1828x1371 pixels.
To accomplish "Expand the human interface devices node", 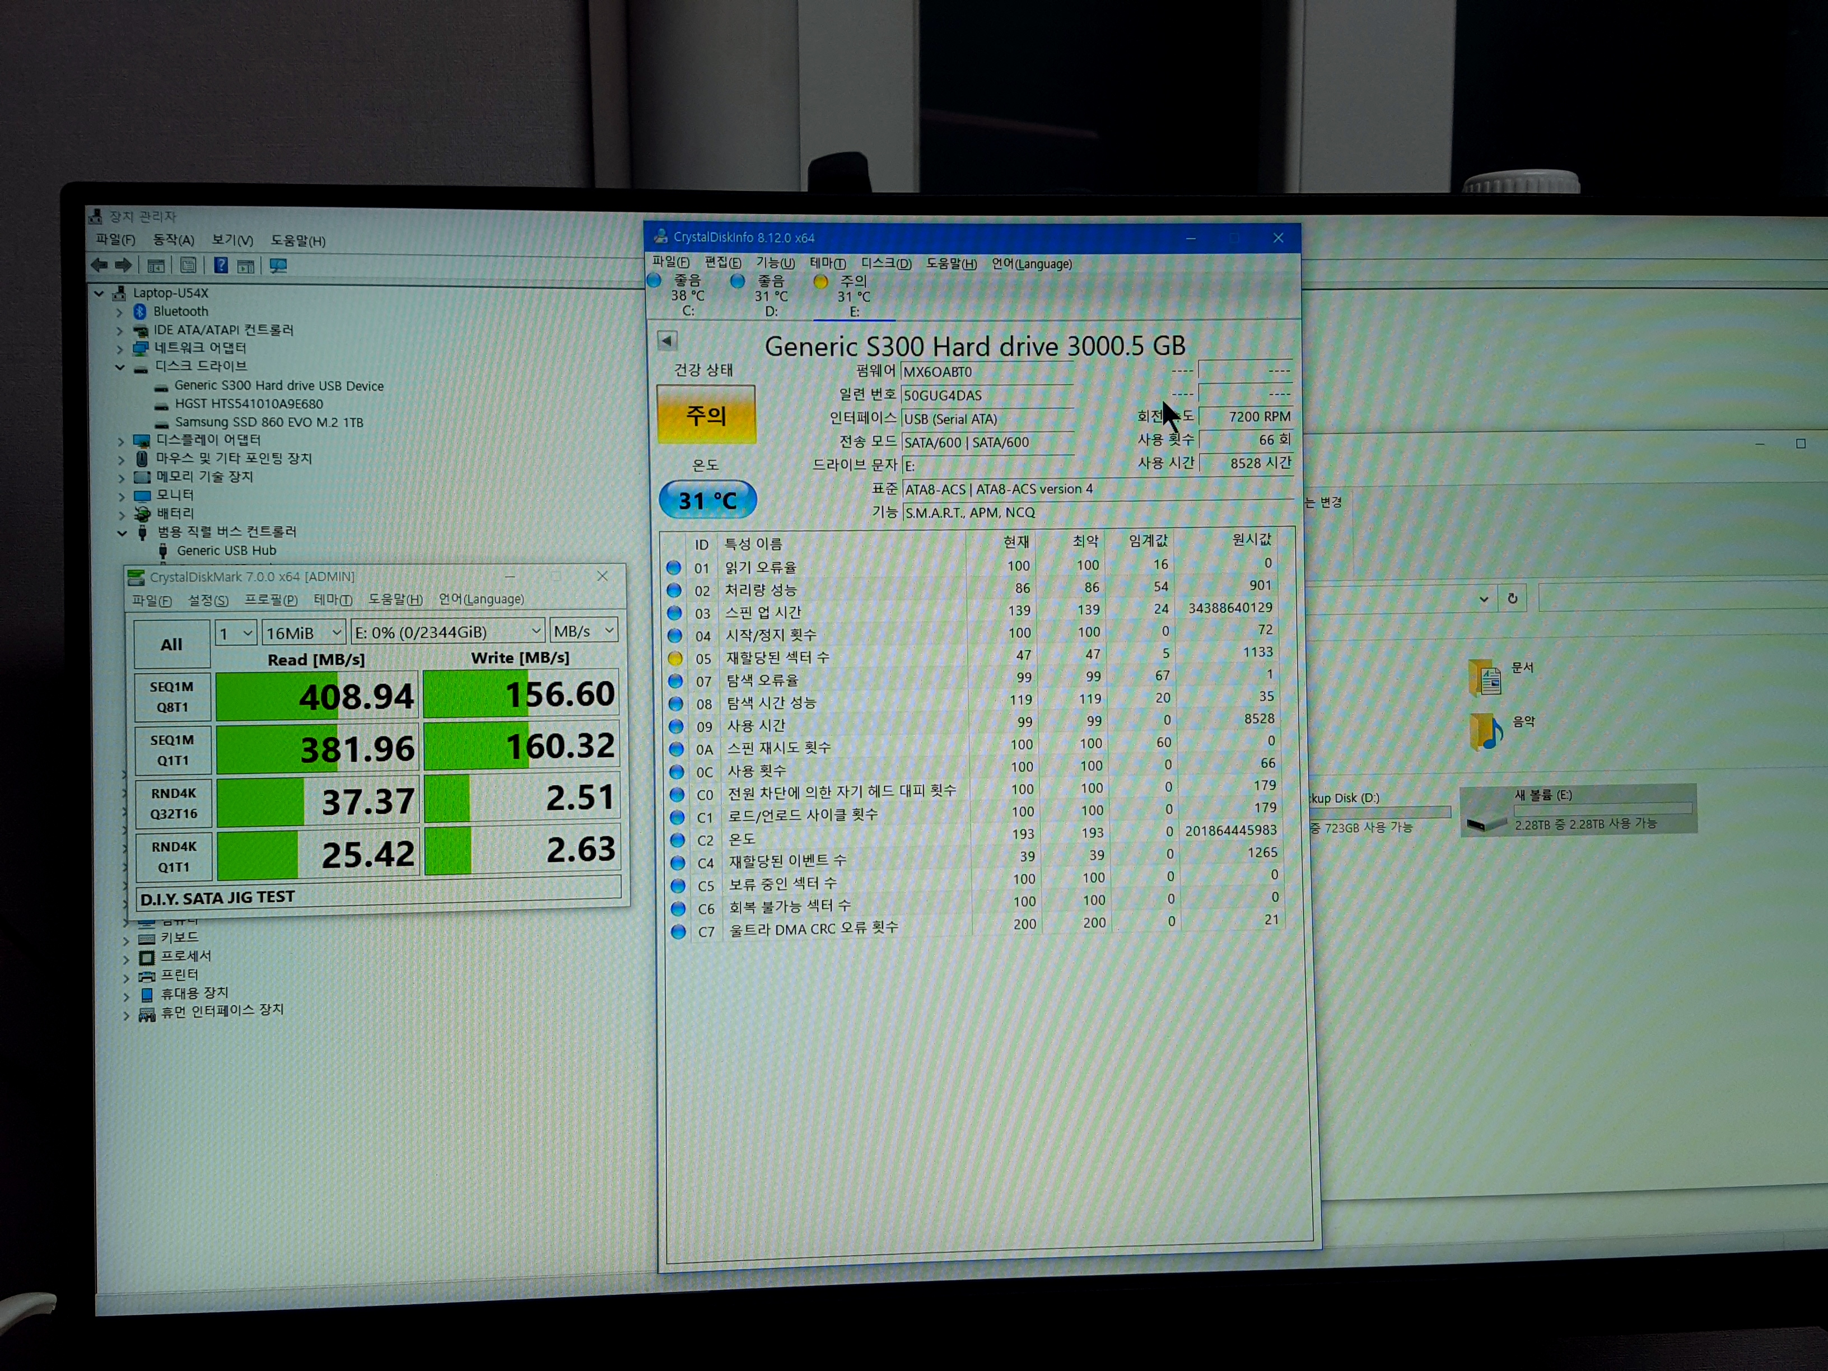I will click(127, 1014).
